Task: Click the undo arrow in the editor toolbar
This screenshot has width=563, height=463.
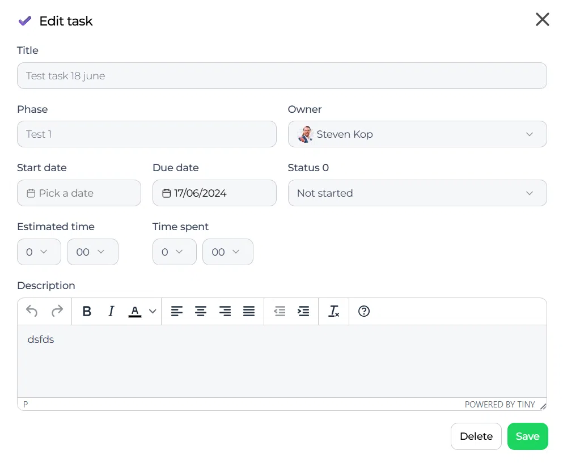Action: [32, 311]
